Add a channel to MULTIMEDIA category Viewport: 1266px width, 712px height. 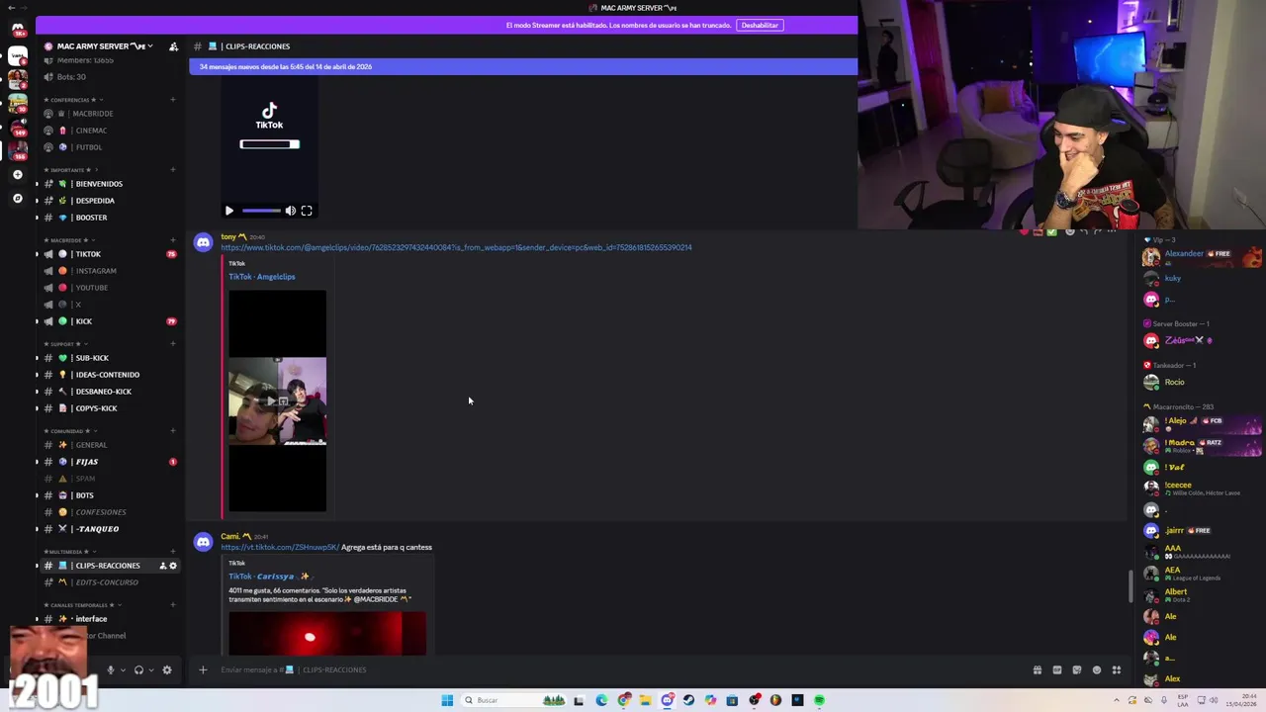[x=173, y=552]
